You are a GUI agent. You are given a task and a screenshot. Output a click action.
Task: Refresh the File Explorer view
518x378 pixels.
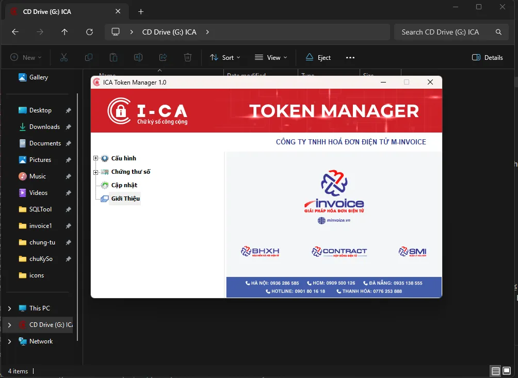[90, 32]
